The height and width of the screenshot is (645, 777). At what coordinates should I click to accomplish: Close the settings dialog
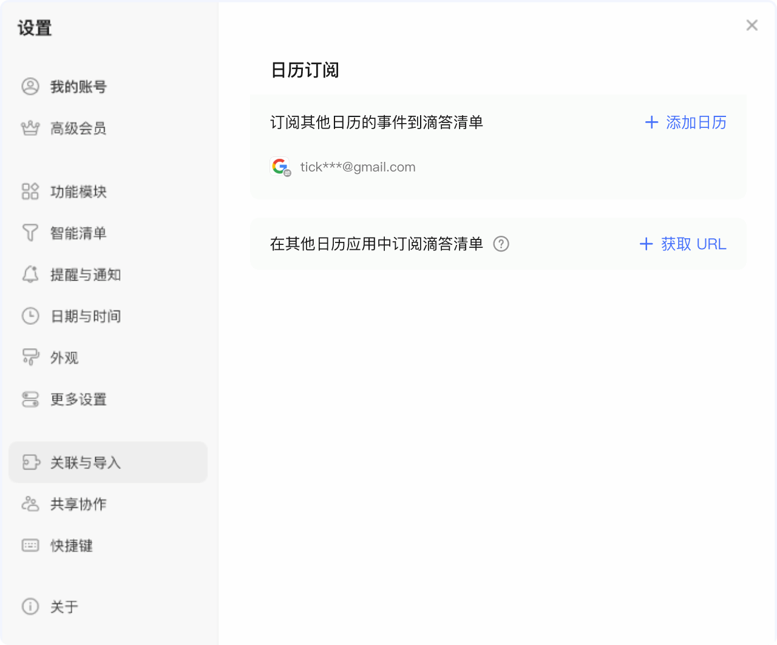click(x=752, y=25)
